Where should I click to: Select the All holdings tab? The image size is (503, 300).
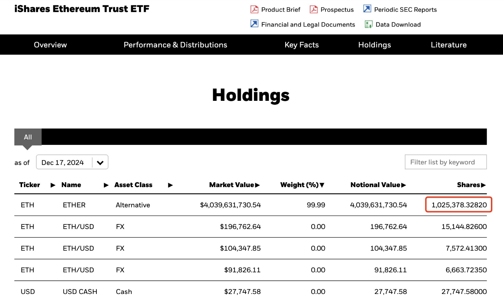click(28, 137)
